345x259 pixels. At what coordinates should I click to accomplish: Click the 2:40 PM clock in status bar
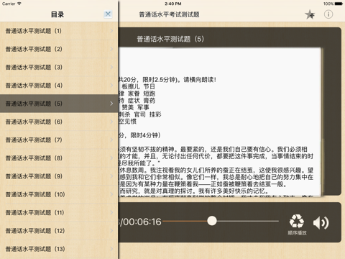[x=172, y=4]
